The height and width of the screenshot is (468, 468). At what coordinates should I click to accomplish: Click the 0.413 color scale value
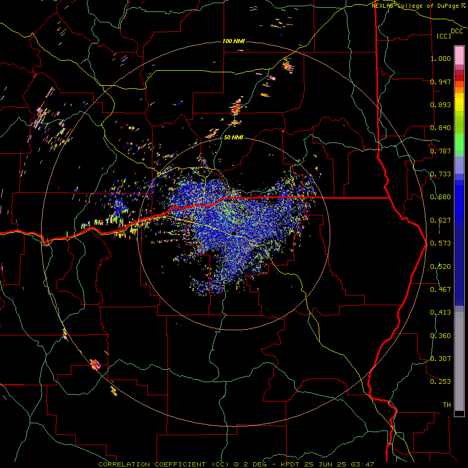(440, 313)
